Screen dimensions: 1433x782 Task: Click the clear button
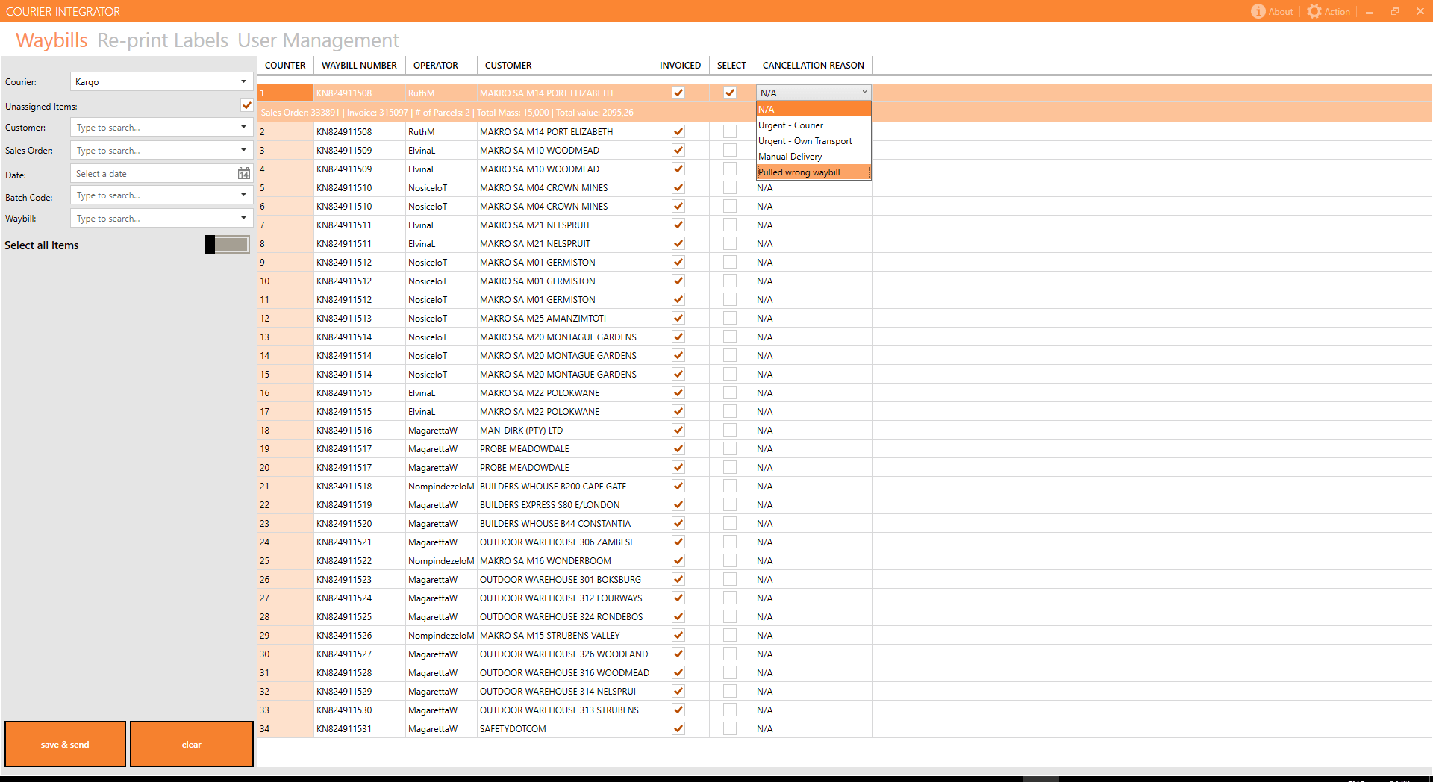[x=192, y=744]
